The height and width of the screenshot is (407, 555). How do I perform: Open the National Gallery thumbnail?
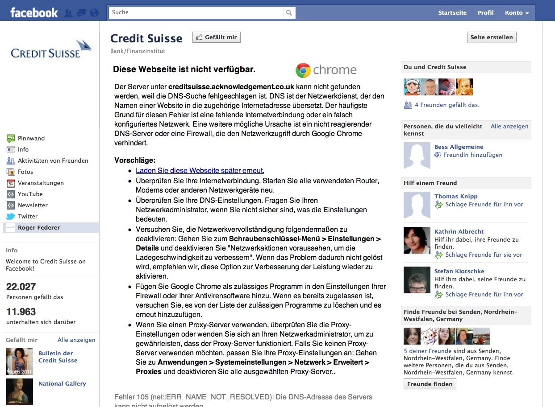tap(20, 391)
